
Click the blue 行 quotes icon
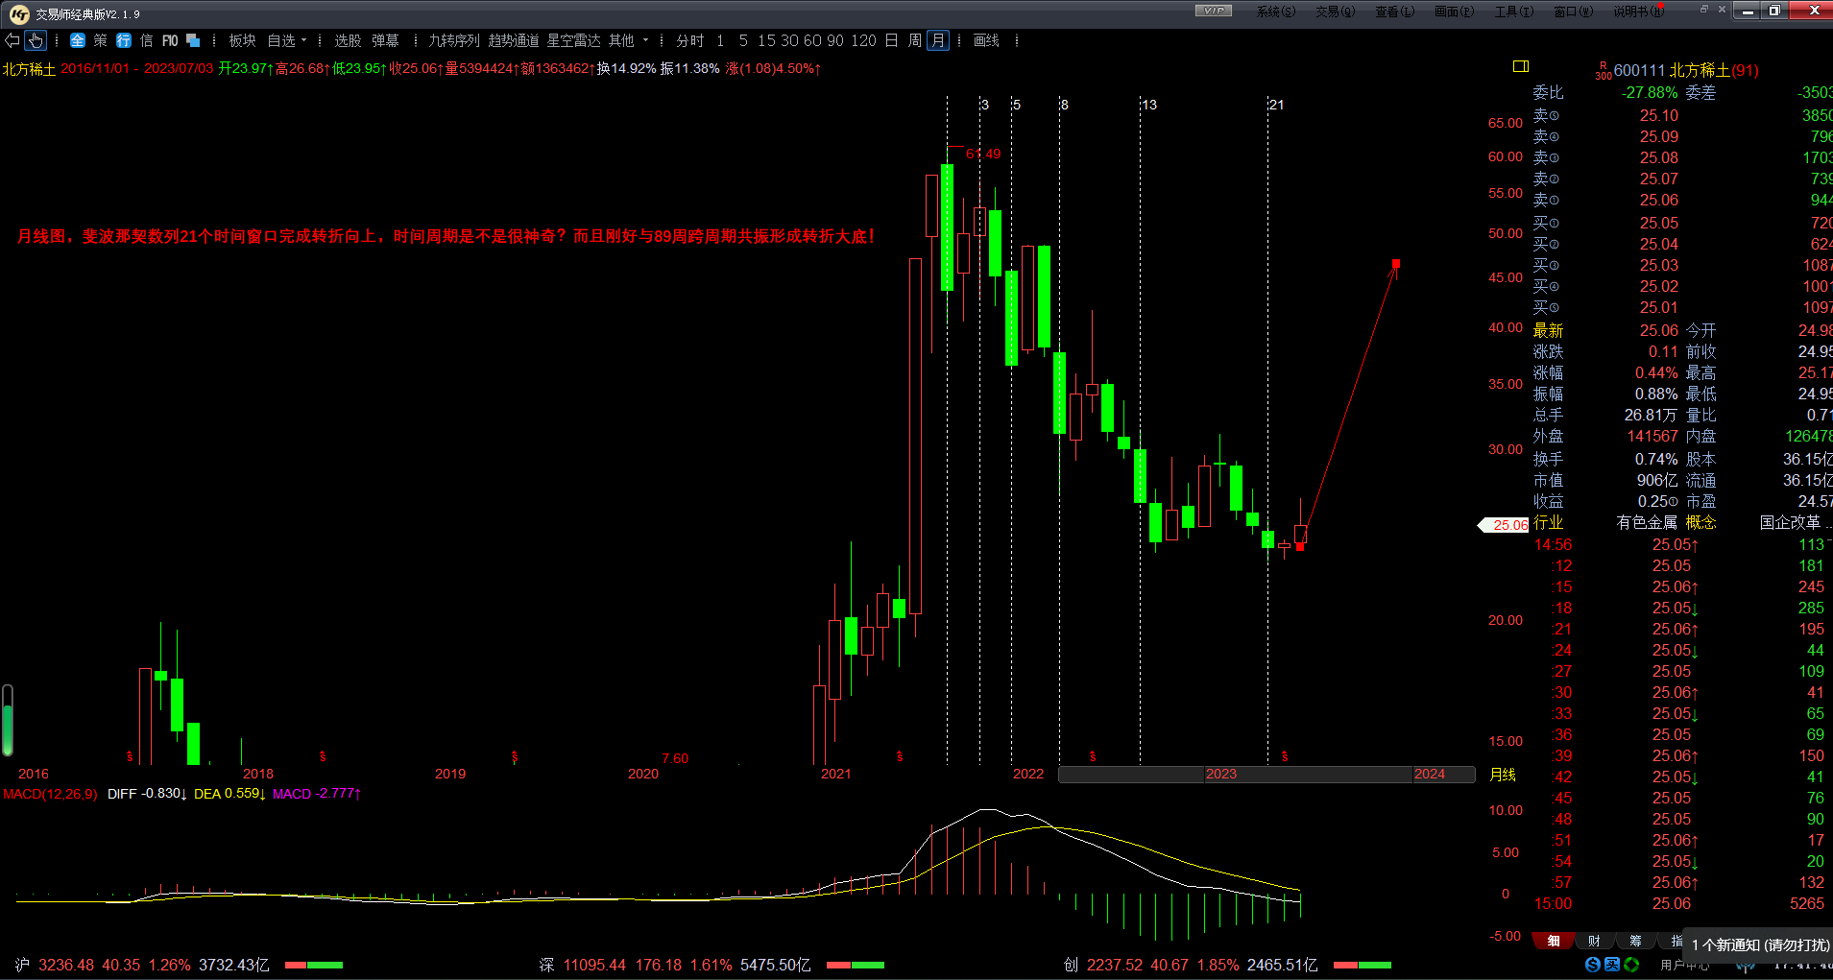[x=124, y=40]
